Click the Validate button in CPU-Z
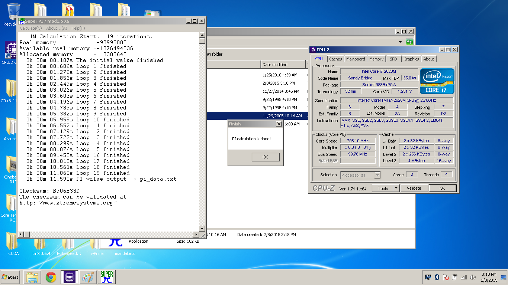 (414, 188)
